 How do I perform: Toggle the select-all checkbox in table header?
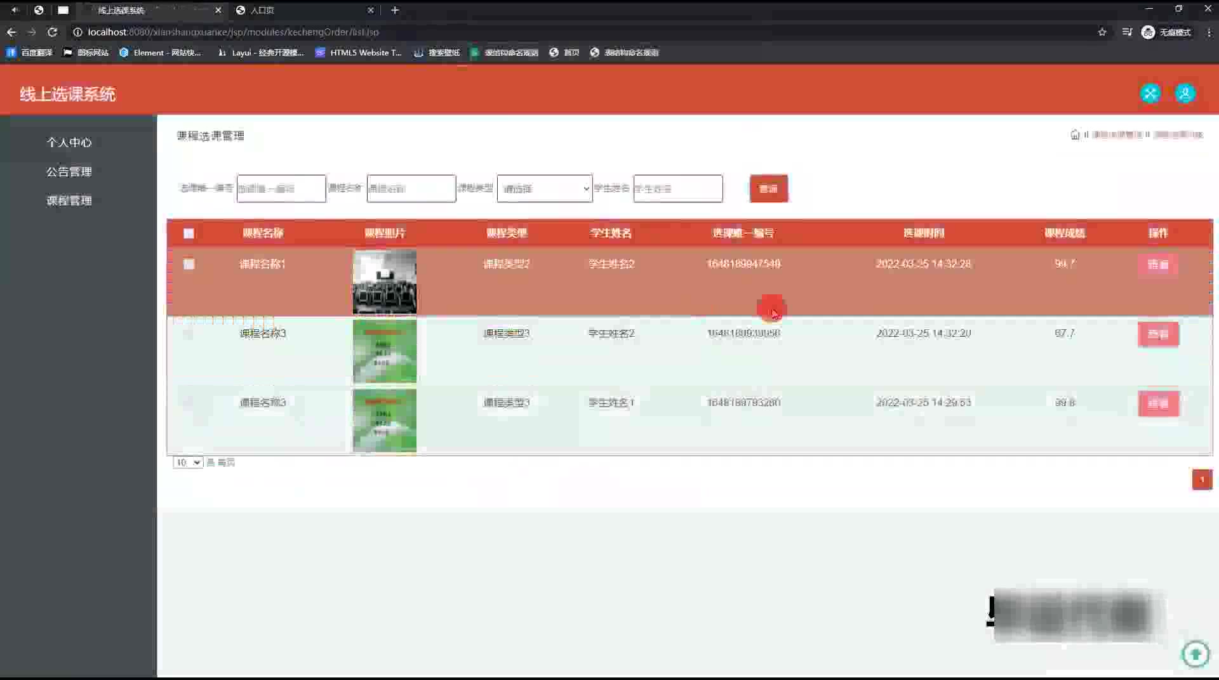[189, 233]
